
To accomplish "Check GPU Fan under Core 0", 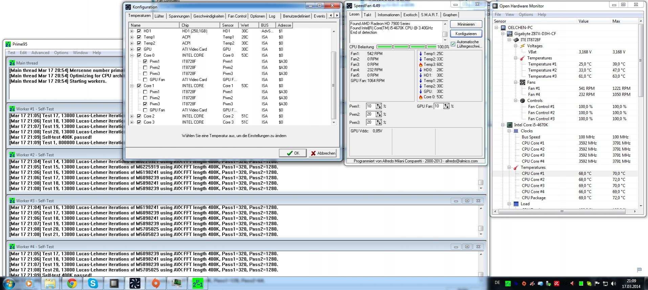I will point(145,80).
